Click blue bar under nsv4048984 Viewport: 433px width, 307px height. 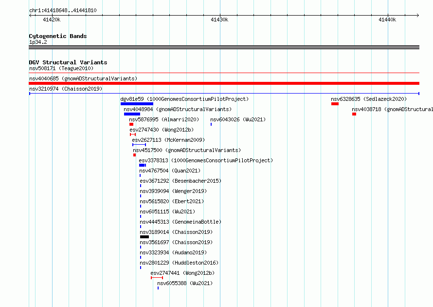[x=132, y=114]
